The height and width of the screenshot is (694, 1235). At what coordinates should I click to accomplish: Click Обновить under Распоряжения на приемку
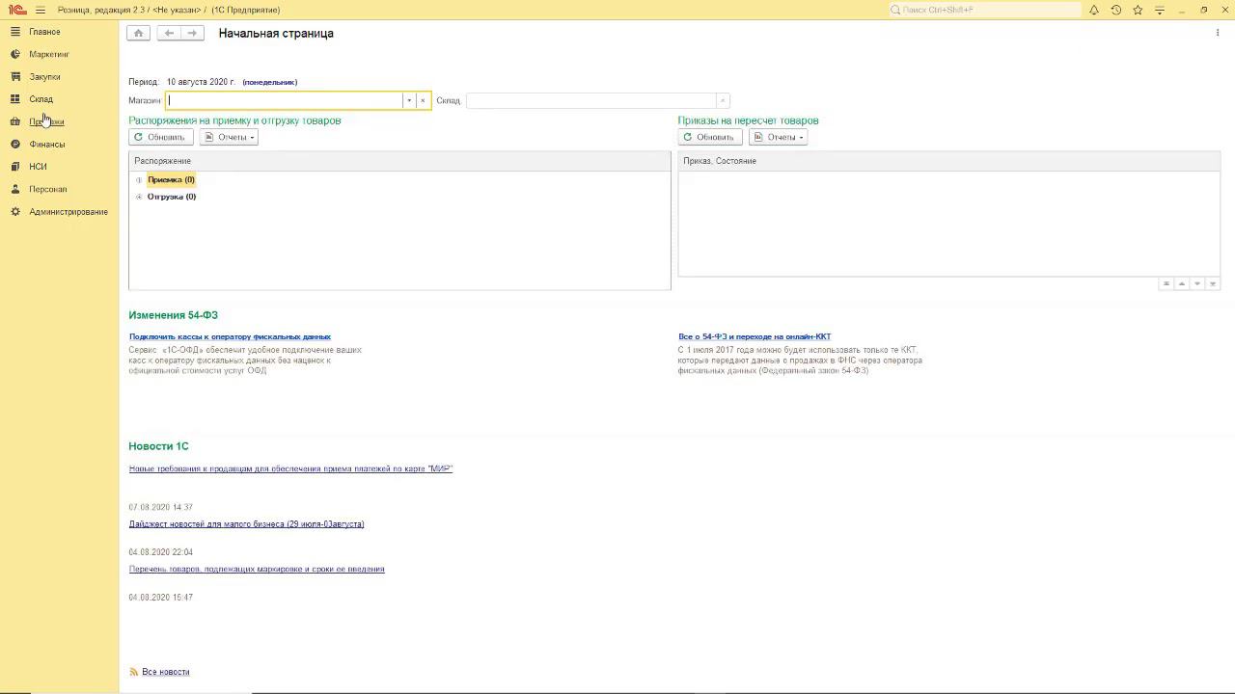[160, 137]
